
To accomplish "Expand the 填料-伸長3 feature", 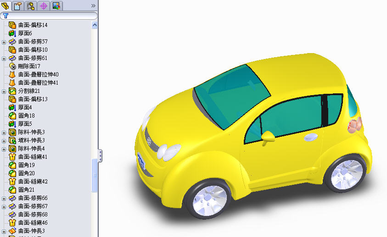I will tap(4, 141).
